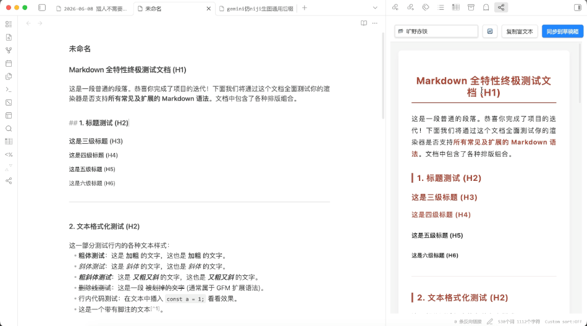Viewport: 587px width, 326px height.
Task: Click preview line '这是五级标题 (H5)'
Action: (x=437, y=235)
